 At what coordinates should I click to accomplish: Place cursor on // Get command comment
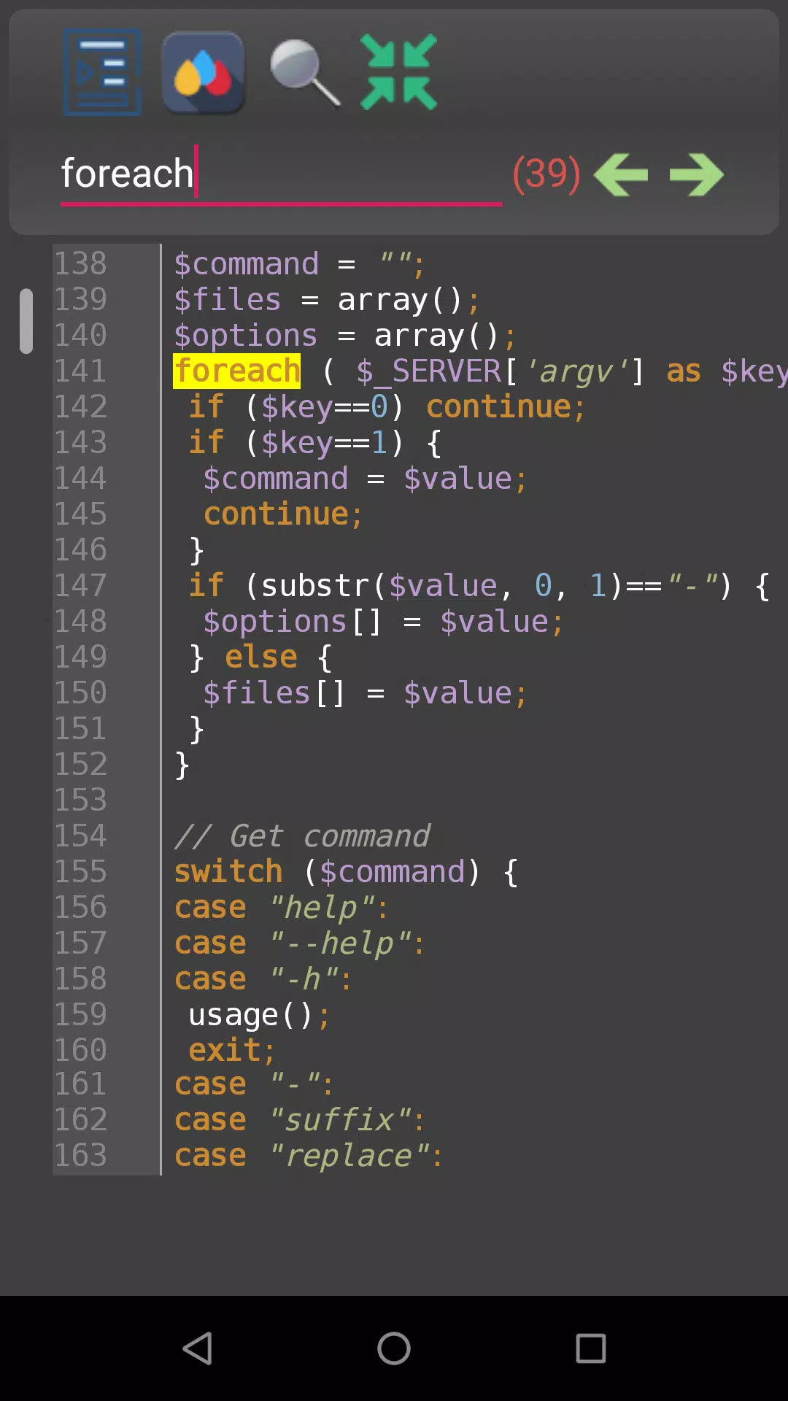(x=302, y=835)
